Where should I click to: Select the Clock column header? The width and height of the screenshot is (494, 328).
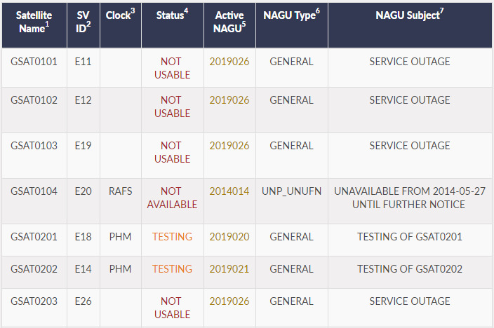(x=120, y=15)
